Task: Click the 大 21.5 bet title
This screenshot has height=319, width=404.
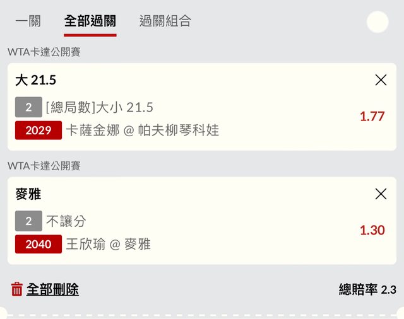Action: coord(36,80)
